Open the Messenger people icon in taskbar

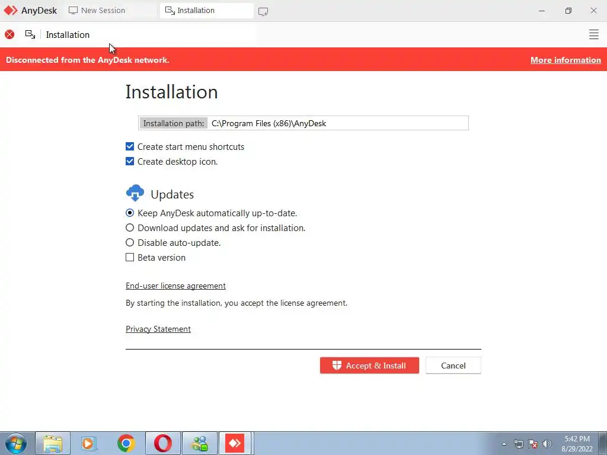(200, 443)
